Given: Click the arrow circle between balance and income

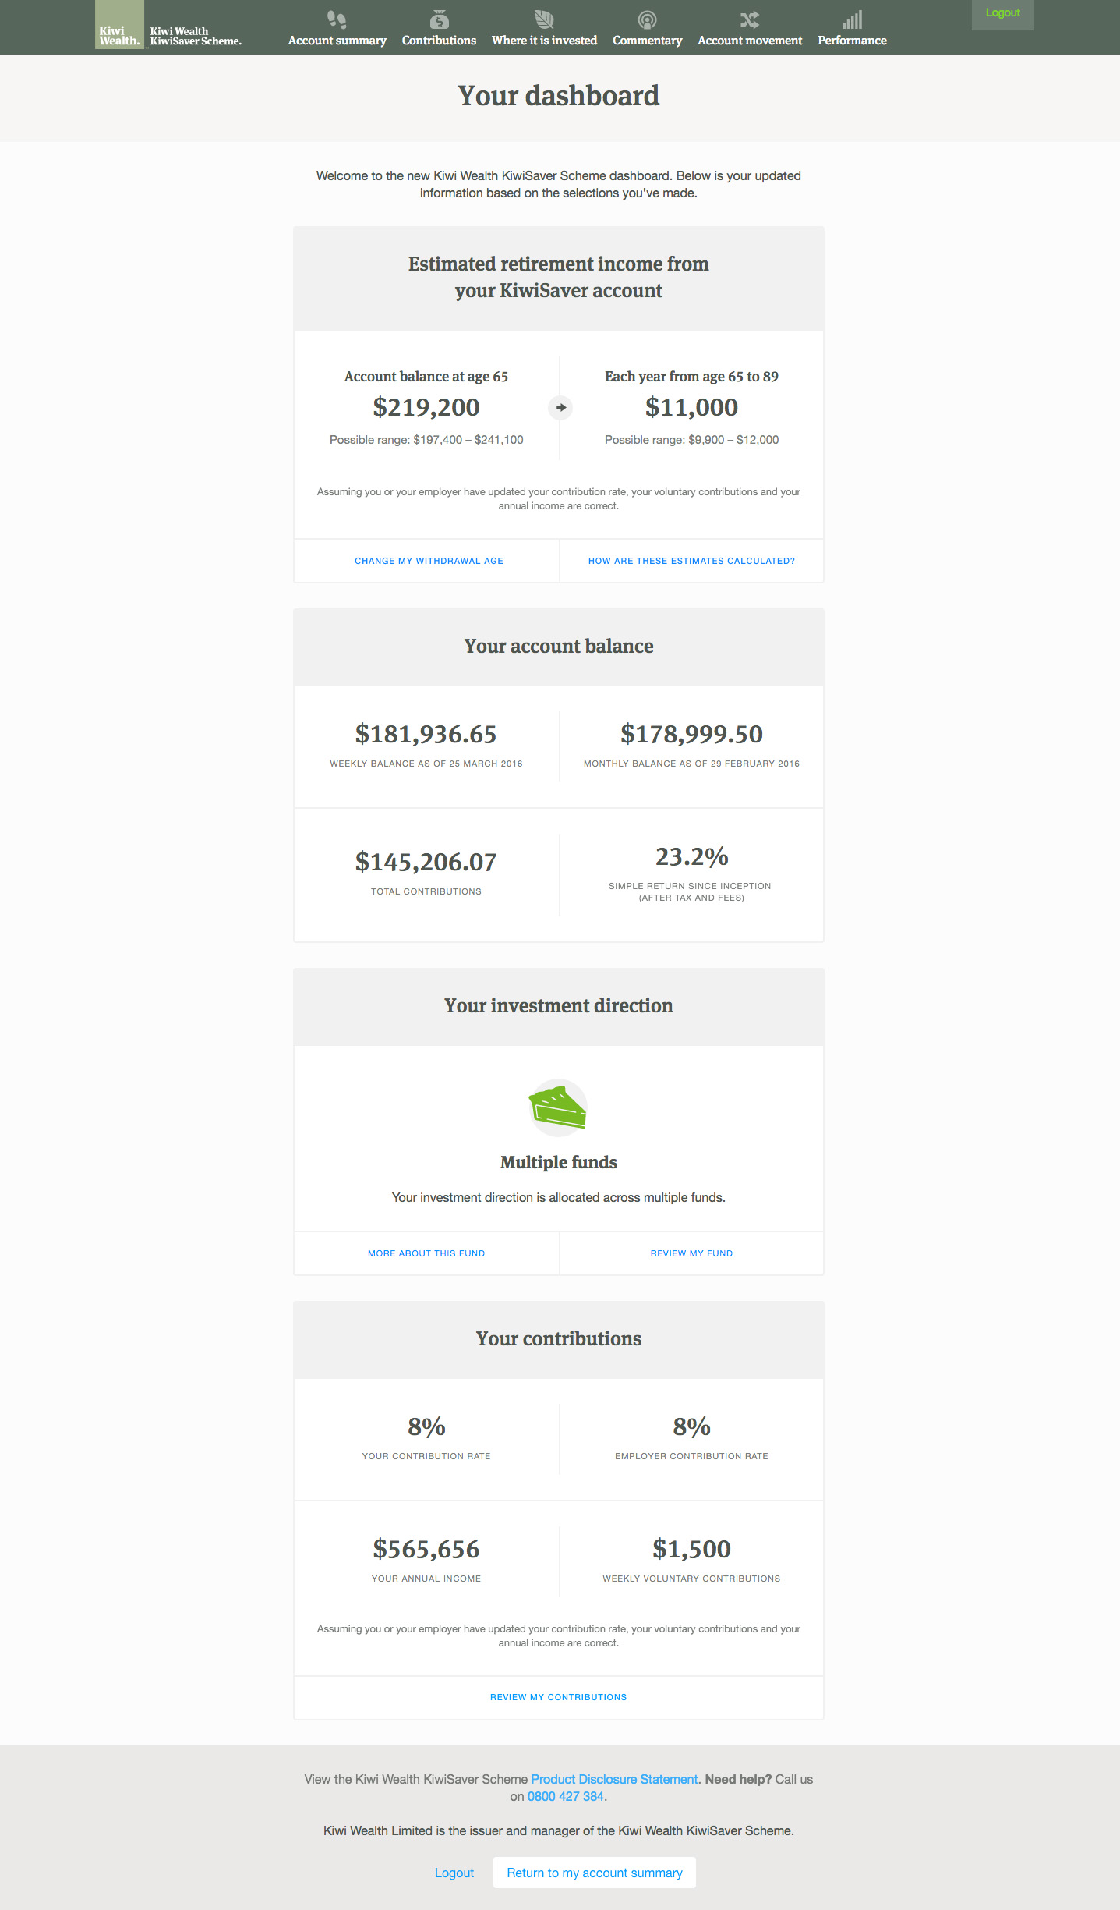Looking at the screenshot, I should click(560, 407).
